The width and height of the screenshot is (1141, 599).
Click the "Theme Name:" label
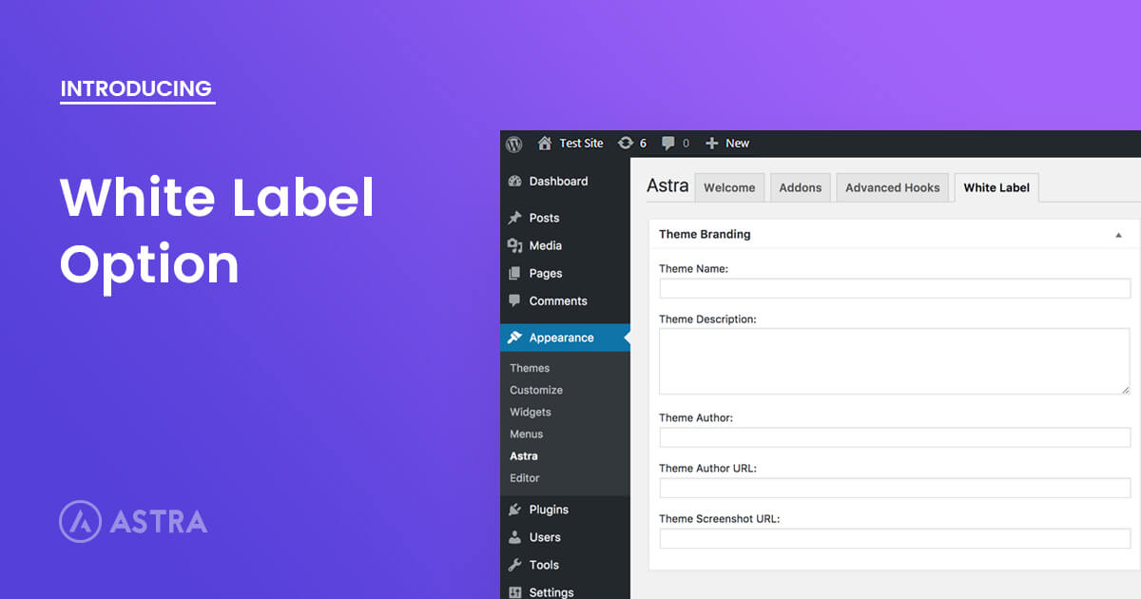[694, 269]
